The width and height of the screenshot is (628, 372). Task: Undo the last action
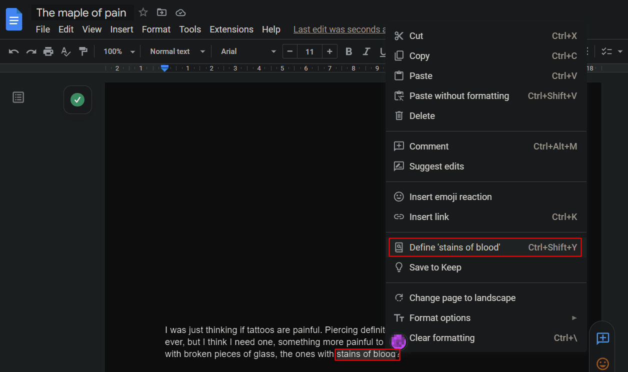coord(14,51)
